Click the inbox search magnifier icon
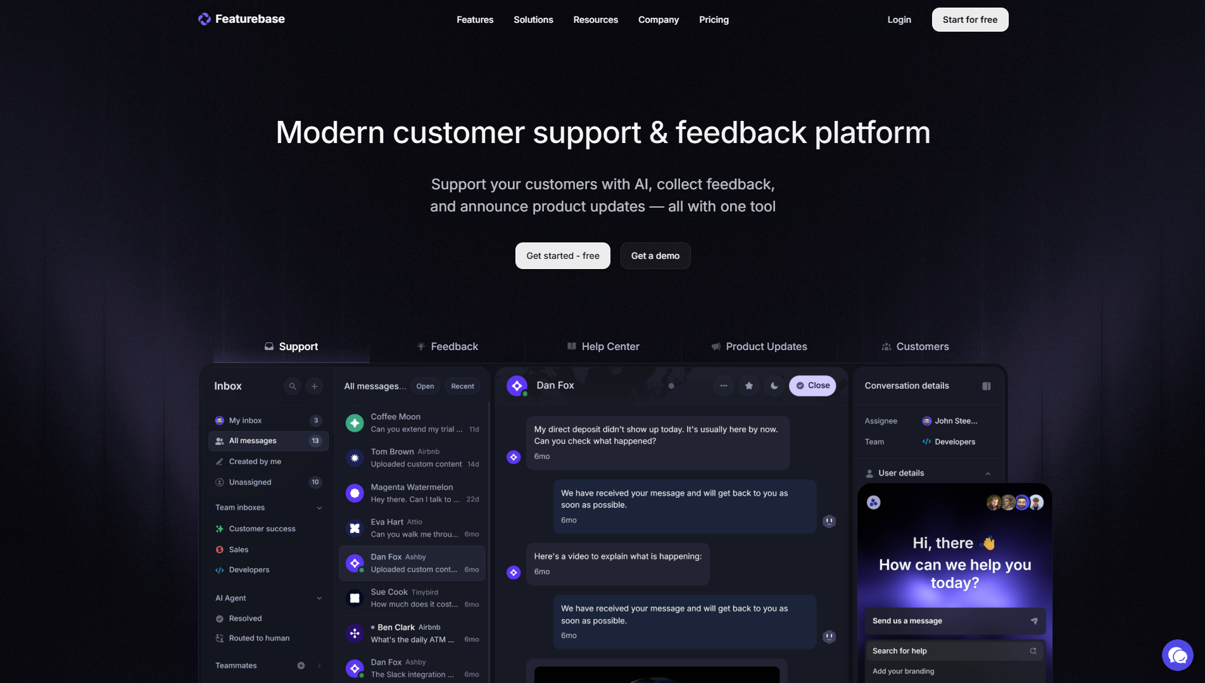This screenshot has height=683, width=1205. click(292, 386)
